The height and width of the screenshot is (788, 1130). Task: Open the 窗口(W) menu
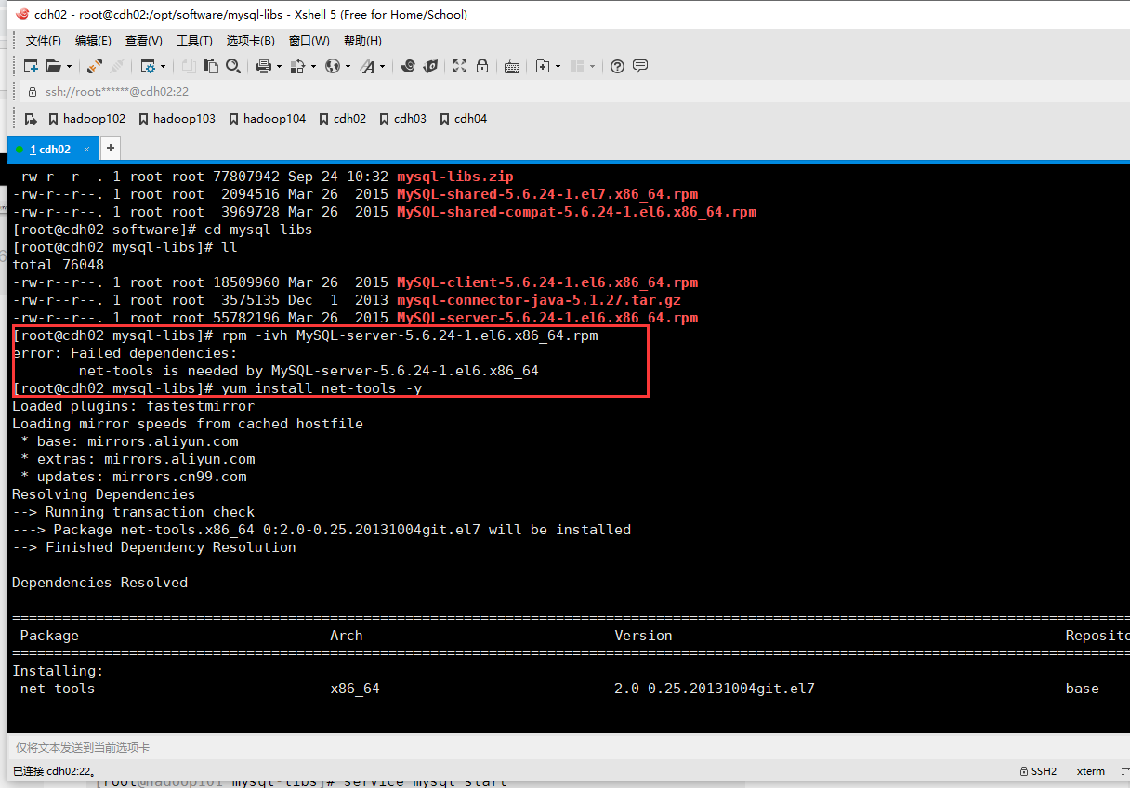tap(309, 41)
